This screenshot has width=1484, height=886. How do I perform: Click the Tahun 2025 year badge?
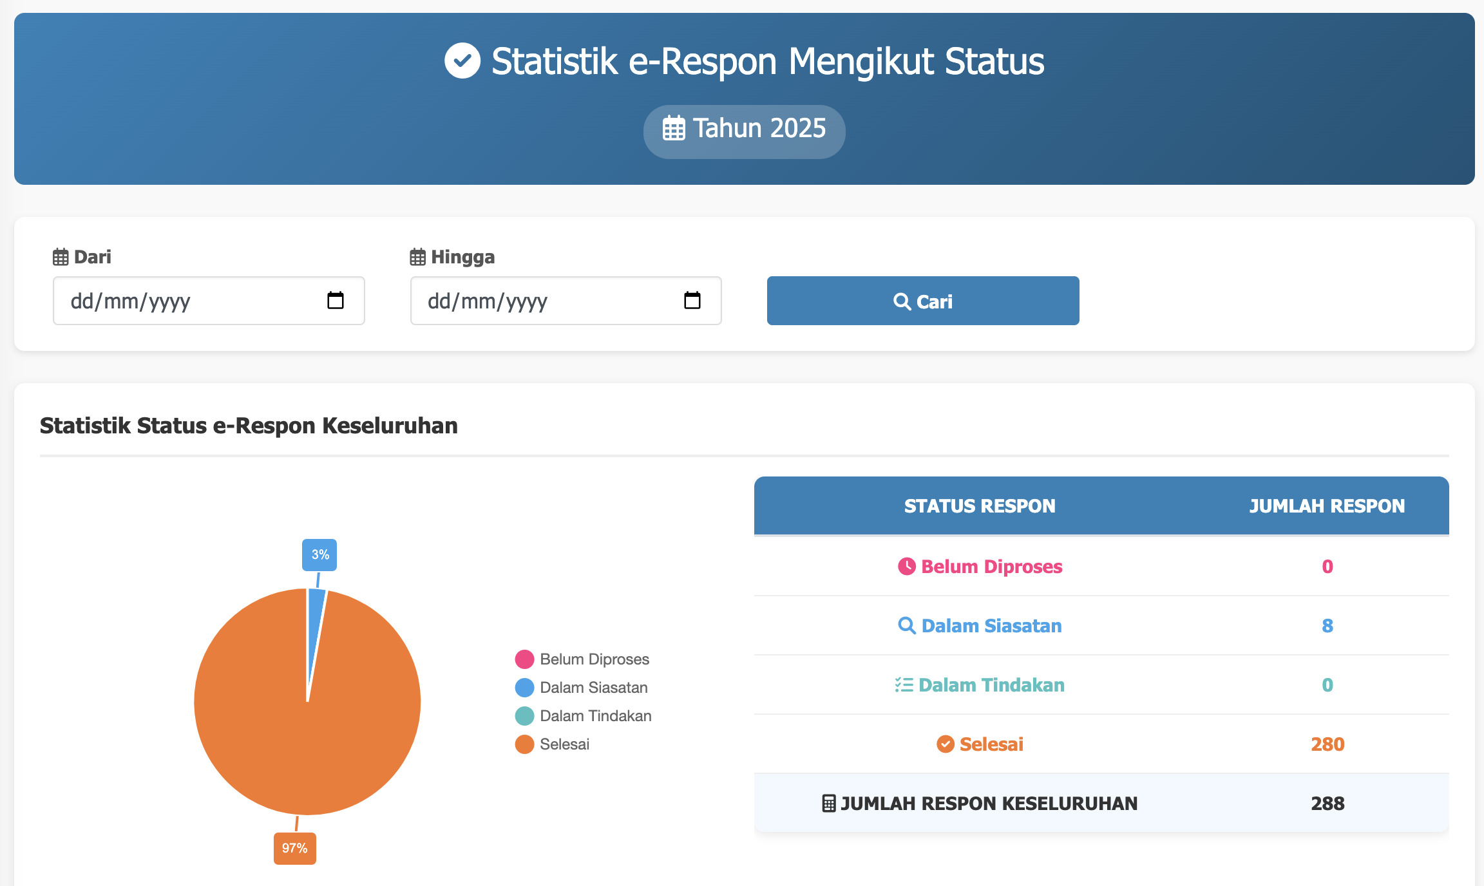coord(744,131)
